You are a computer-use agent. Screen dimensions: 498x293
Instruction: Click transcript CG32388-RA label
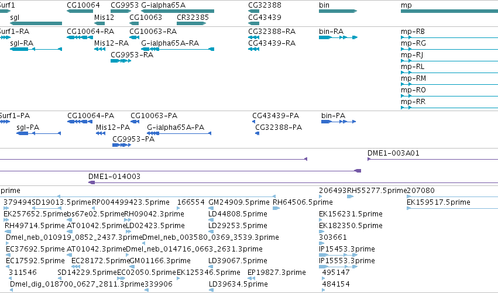coord(272,32)
